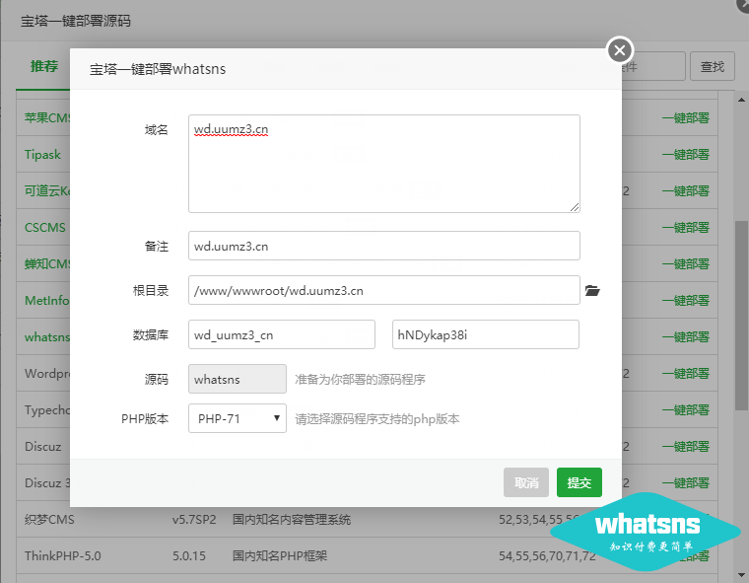Click the database password field hNDykap38i
The image size is (749, 583).
point(485,334)
